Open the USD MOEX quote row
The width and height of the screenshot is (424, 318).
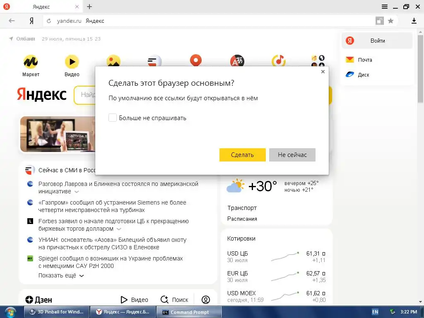click(x=276, y=296)
